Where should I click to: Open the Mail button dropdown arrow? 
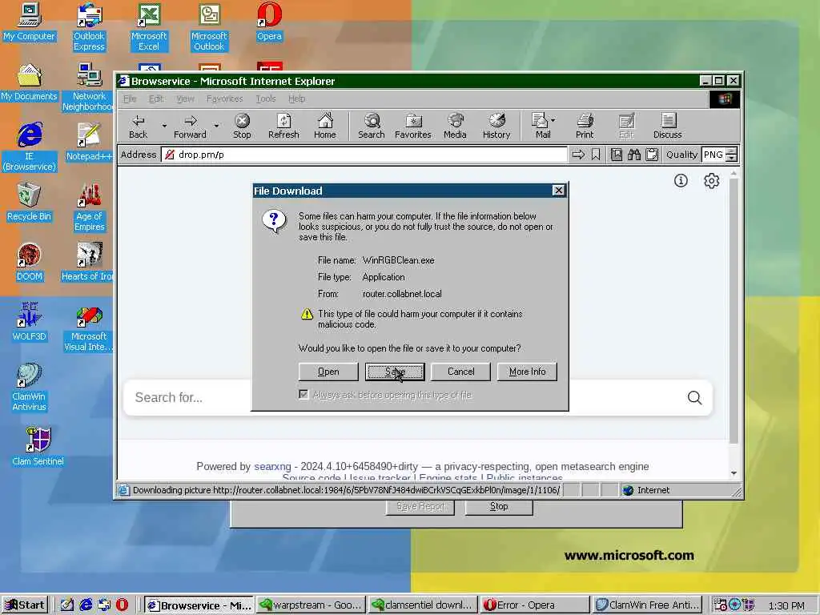553,120
